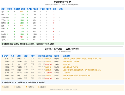Click the 王守冲 supervisor name in summary table
Image resolution: width=125 pixels, height=95 pixels.
click(x=3, y=20)
